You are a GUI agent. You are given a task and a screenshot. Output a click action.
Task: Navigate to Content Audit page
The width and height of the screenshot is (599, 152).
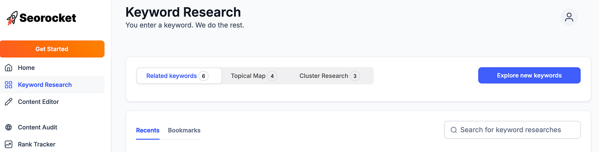click(37, 127)
